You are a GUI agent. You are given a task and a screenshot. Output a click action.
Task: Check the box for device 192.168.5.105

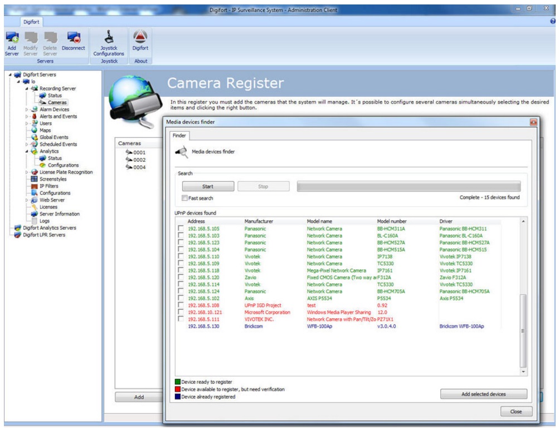[180, 229]
